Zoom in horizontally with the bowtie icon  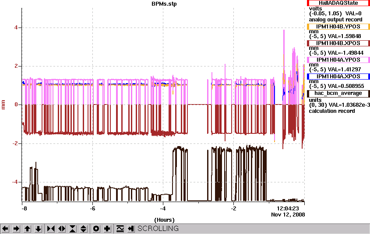(51, 229)
